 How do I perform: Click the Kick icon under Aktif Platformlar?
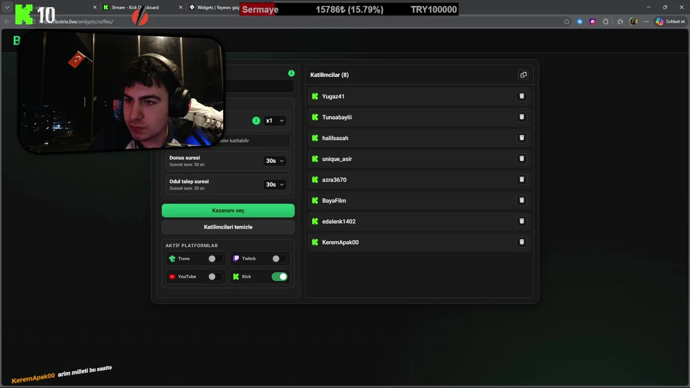click(x=236, y=276)
